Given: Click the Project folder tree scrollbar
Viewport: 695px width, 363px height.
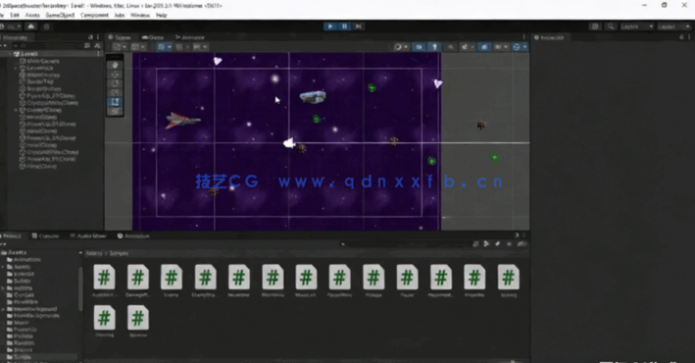Looking at the screenshot, I should (80, 288).
